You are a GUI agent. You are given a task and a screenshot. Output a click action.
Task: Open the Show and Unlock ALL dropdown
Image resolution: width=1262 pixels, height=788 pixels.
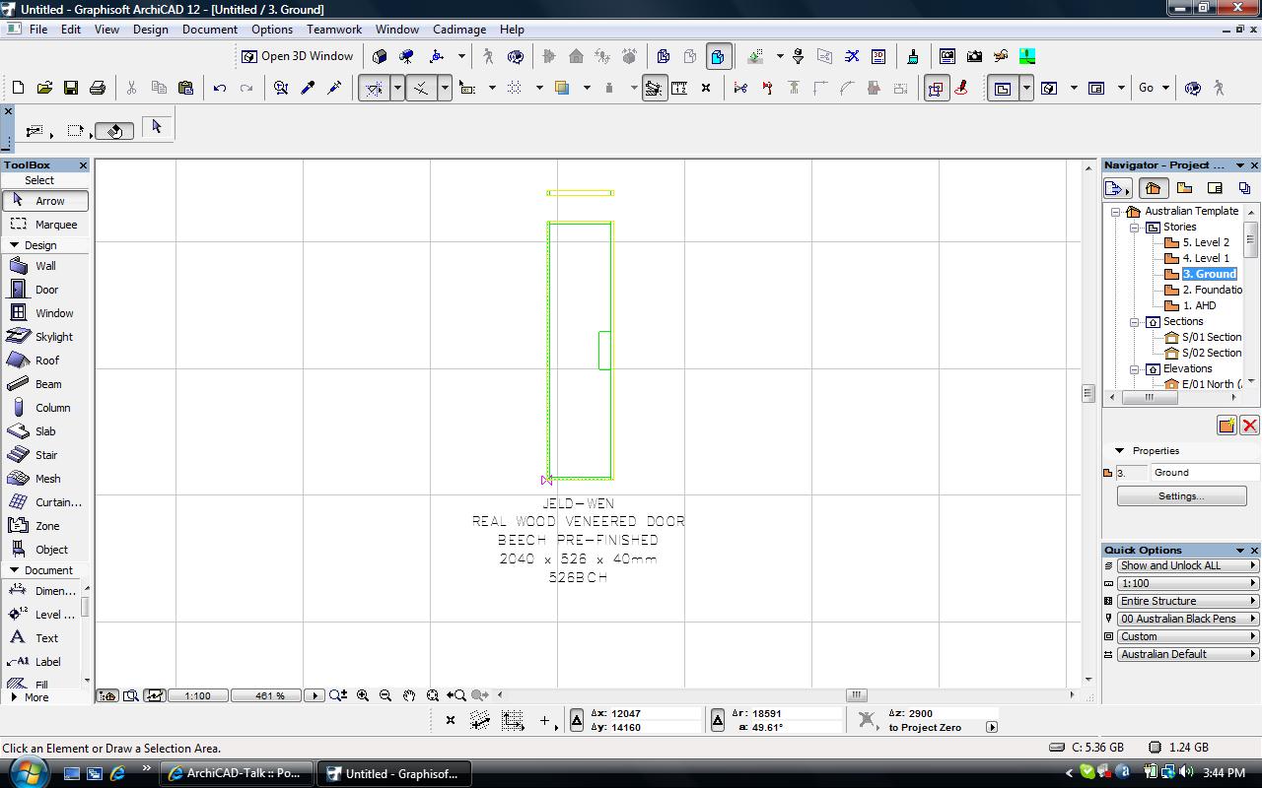point(1188,565)
